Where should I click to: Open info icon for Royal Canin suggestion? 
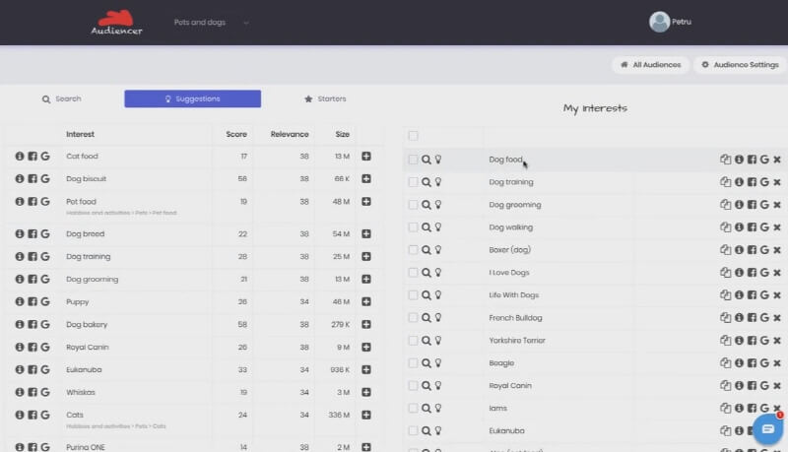point(20,347)
